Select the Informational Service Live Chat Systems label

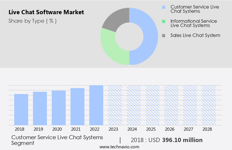point(193,23)
